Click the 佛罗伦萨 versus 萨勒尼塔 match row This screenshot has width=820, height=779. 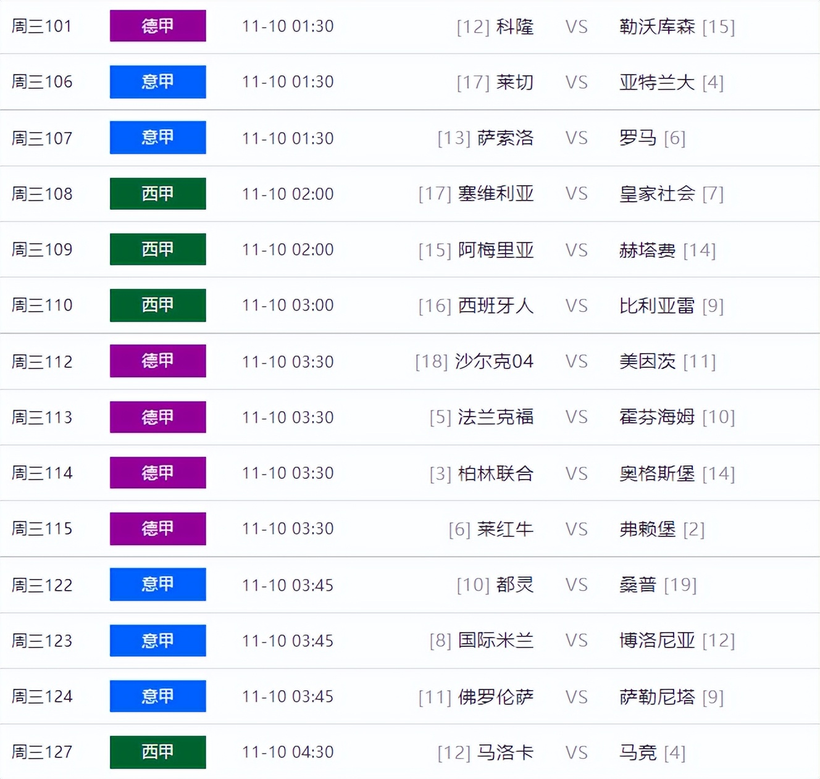(410, 696)
